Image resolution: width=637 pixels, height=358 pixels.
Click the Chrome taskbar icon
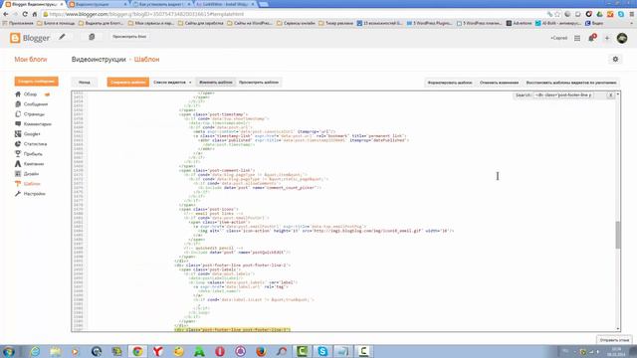pyautogui.click(x=137, y=351)
